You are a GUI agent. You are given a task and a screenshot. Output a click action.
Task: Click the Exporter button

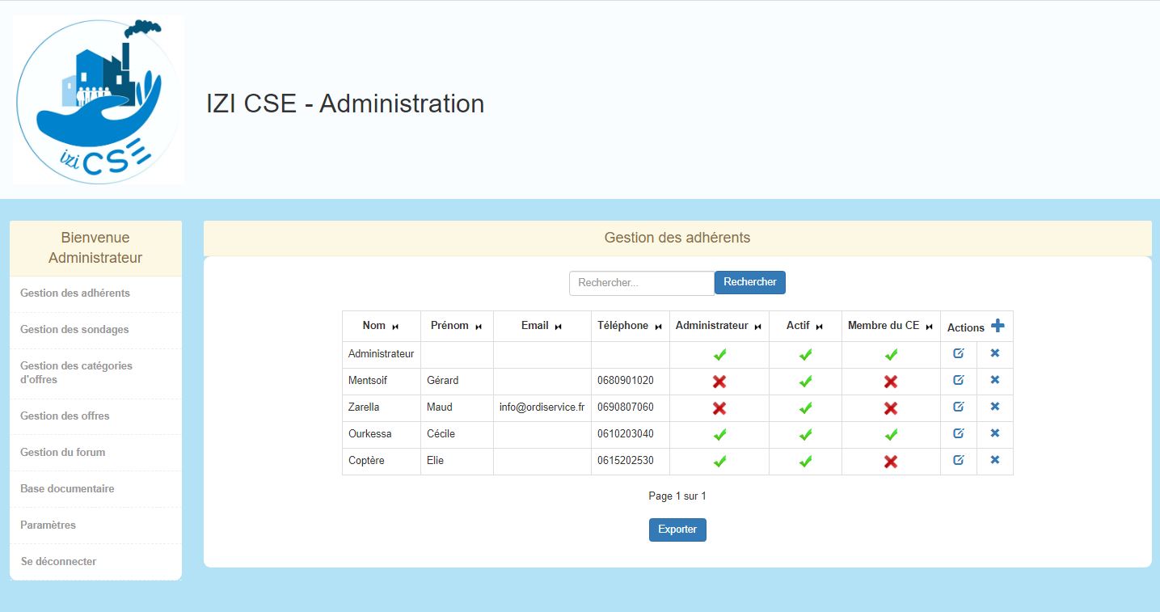(677, 530)
